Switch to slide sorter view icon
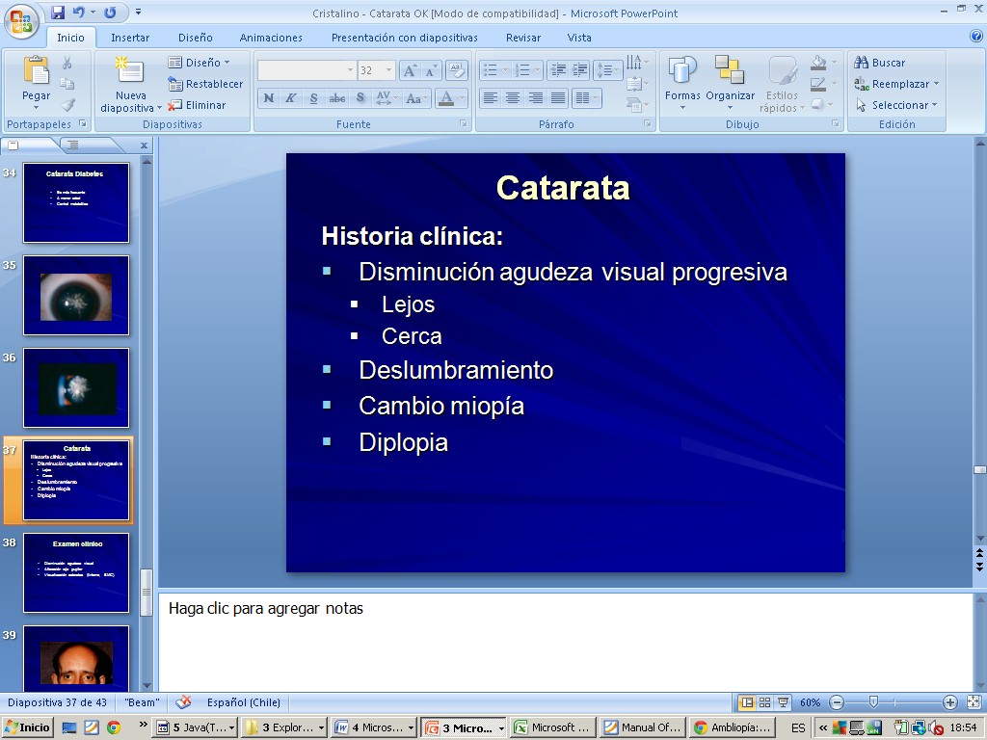 pos(764,702)
